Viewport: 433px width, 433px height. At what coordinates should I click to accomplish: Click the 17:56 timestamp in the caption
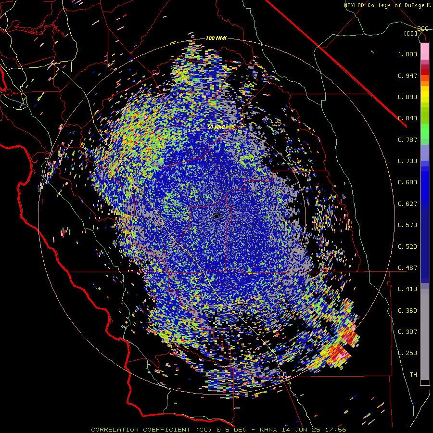(x=335, y=430)
